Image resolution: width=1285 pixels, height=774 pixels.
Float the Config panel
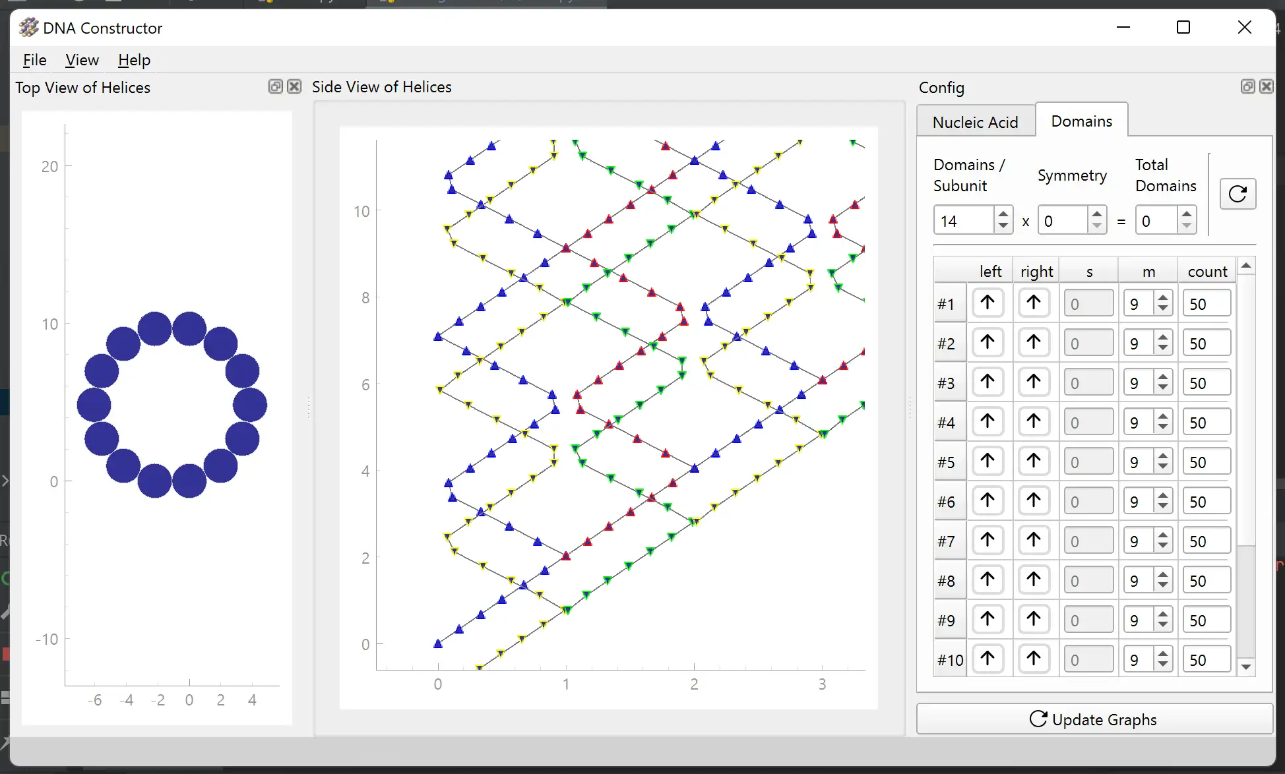coord(1247,87)
